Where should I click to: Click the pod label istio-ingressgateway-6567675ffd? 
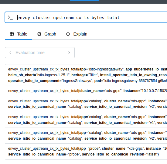pos(131,81)
